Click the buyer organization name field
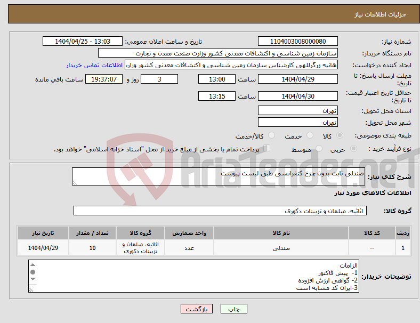Image resolution: width=420 pixels, height=323 pixels. (218, 53)
